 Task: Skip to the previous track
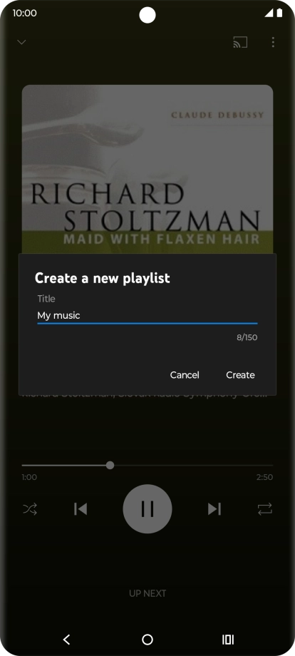(x=81, y=508)
